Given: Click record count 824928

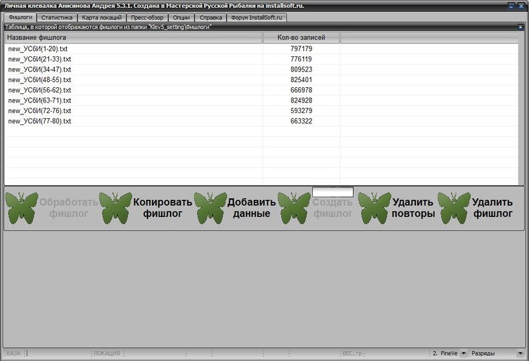Looking at the screenshot, I should (302, 100).
